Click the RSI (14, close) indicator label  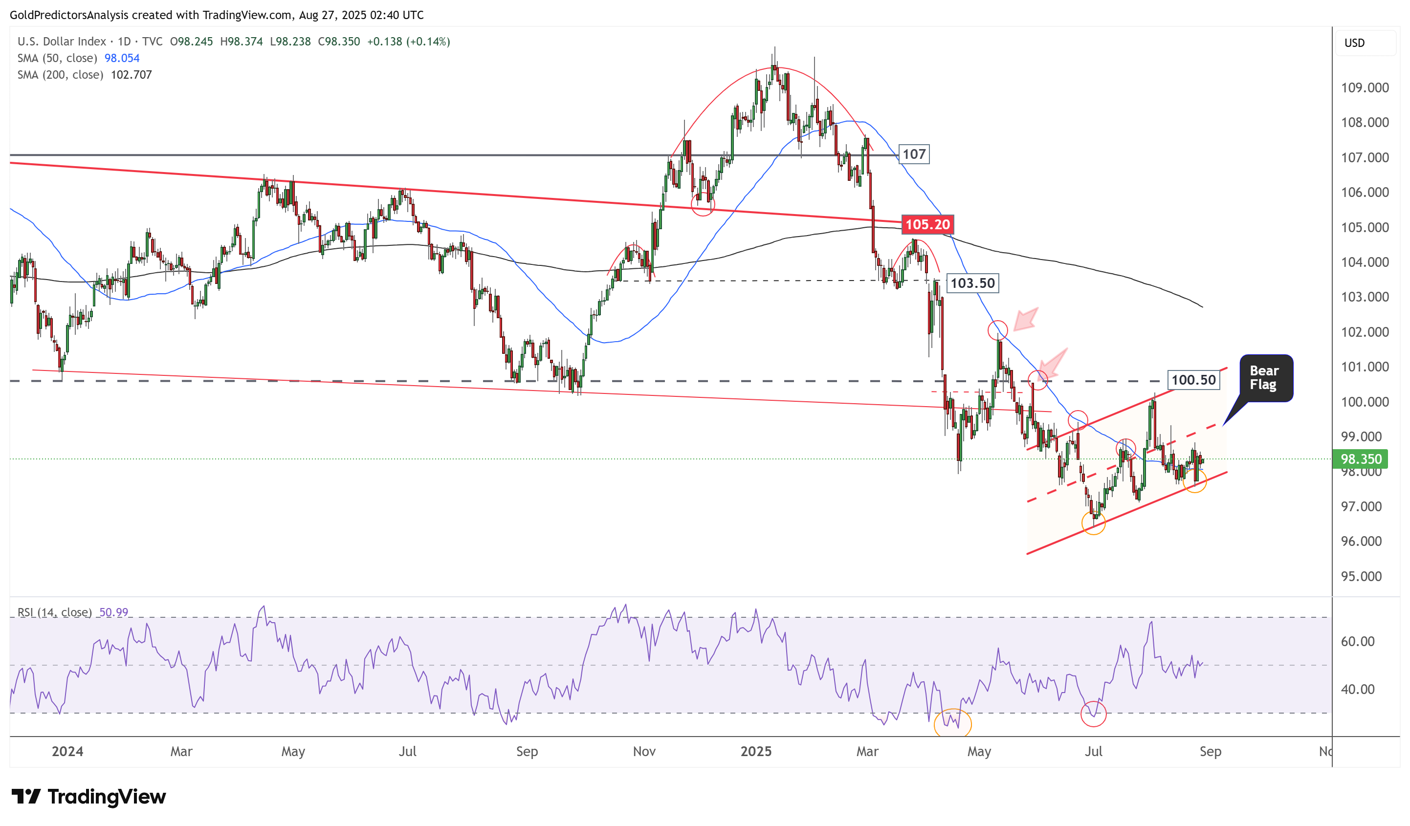point(54,612)
